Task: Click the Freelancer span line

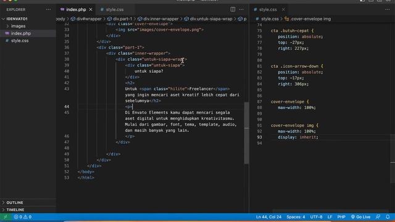Action: 177,89
